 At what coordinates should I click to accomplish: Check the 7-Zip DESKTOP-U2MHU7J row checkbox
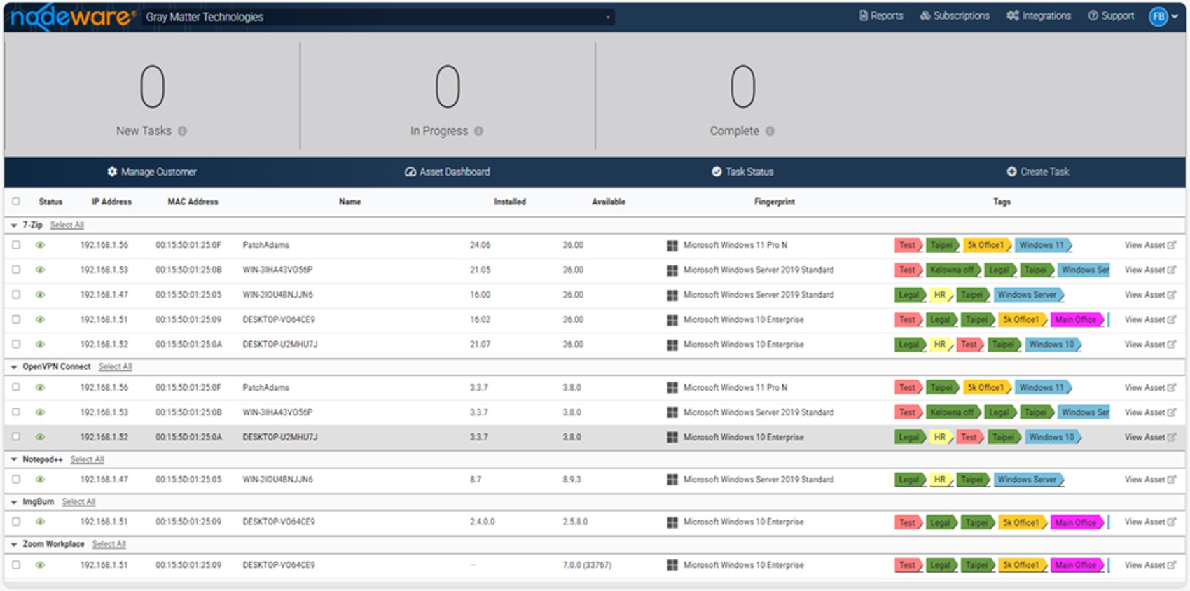point(16,345)
